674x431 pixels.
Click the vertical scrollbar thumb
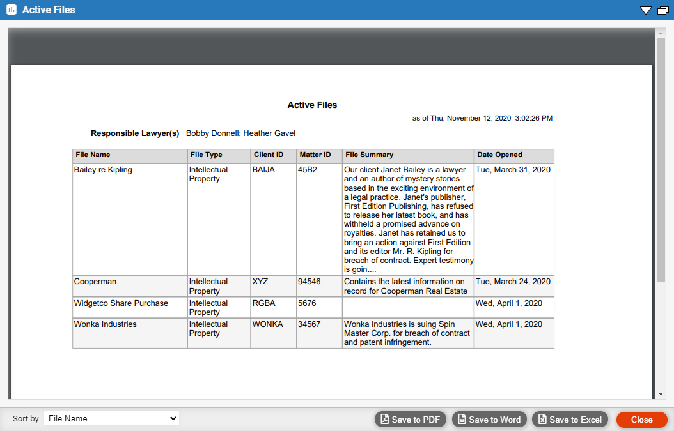pos(661,160)
